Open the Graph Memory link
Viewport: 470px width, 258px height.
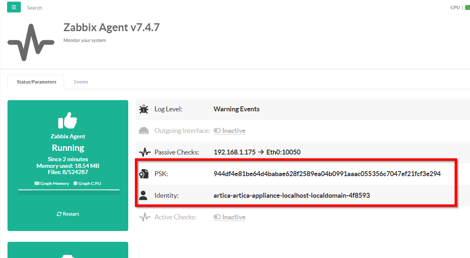(x=52, y=184)
